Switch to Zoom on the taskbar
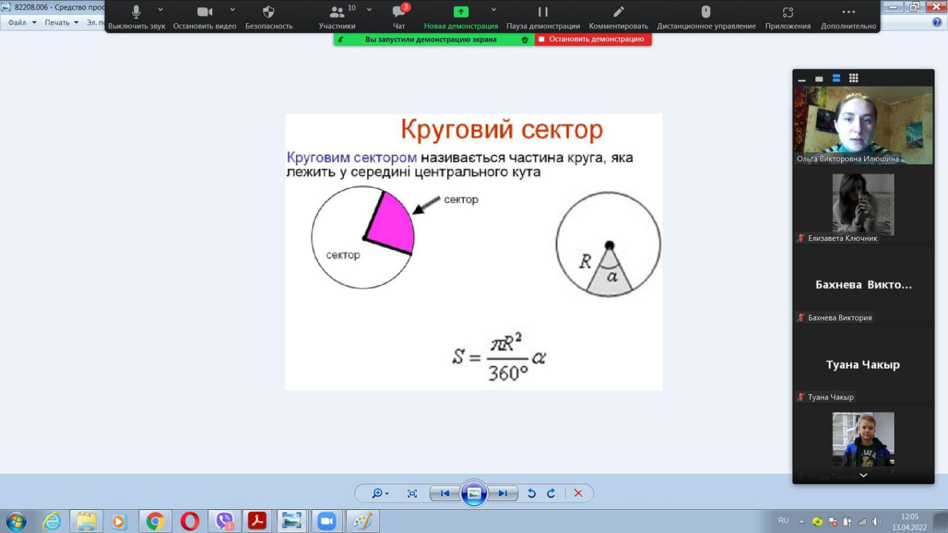Image resolution: width=948 pixels, height=533 pixels. [326, 521]
